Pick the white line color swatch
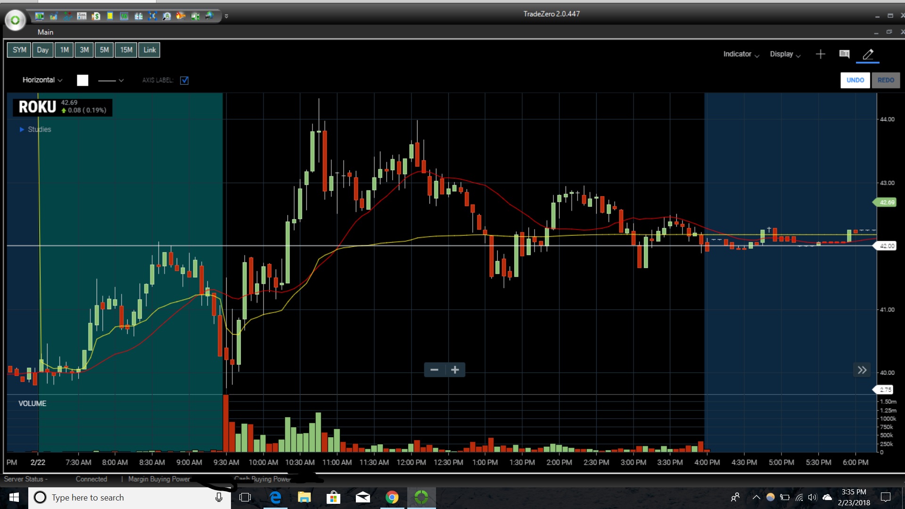 82,80
